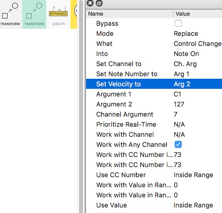Viewport: 222px width, 213px height.
Task: Select the Bypass row label
Action: (107, 23)
